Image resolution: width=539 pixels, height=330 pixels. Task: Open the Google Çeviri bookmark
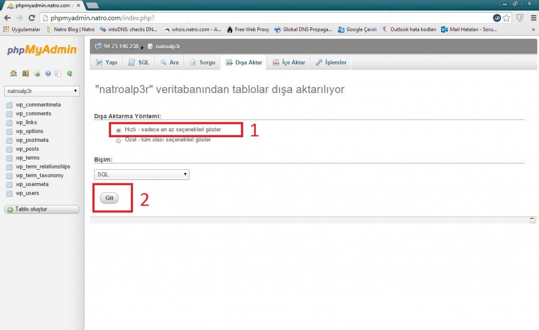click(357, 29)
